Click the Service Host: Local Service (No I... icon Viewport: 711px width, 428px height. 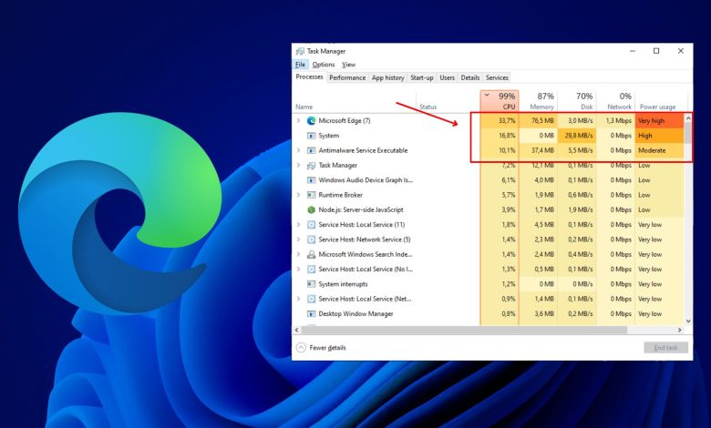pos(311,270)
